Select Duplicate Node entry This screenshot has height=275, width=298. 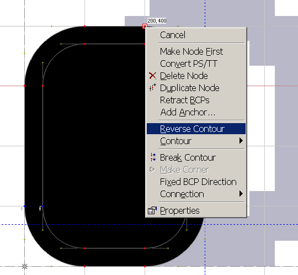point(196,88)
